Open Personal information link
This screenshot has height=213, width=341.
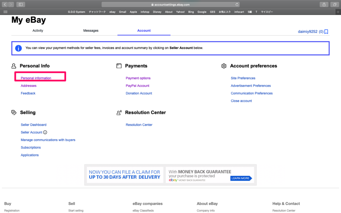[36, 78]
